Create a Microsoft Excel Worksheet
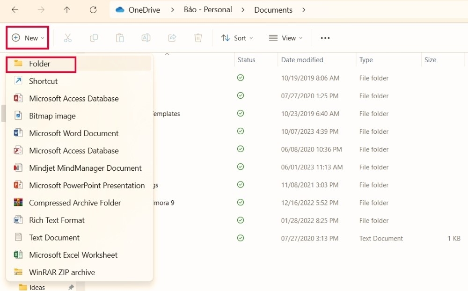 pyautogui.click(x=73, y=255)
